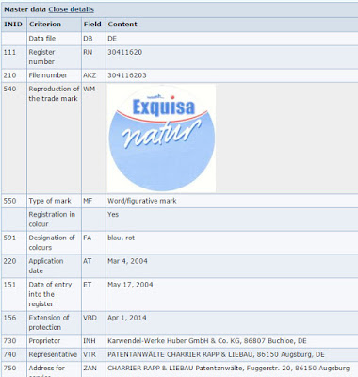Image resolution: width=358 pixels, height=377 pixels.
Task: Click the INID code 111
Action: [x=9, y=52]
